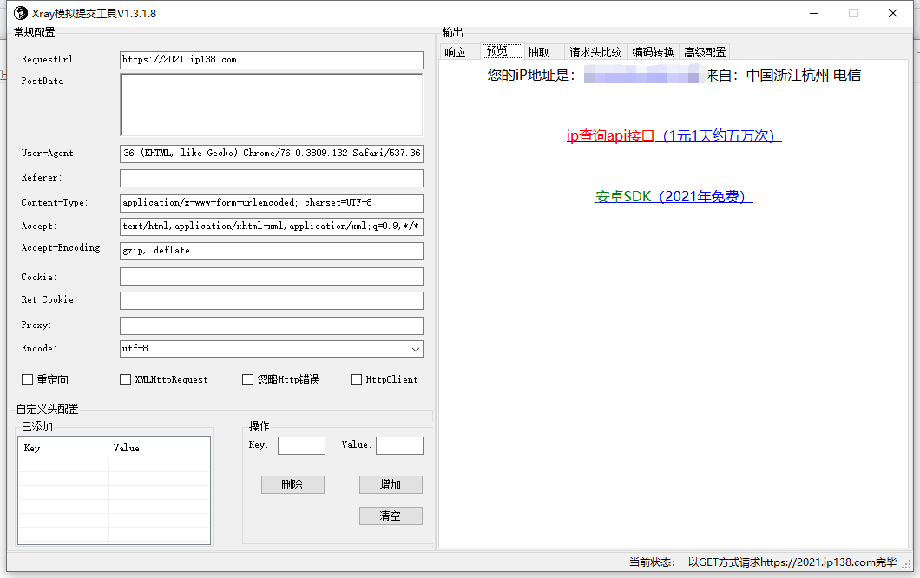This screenshot has width=920, height=578.
Task: Focus the Ret-Cookie field
Action: (271, 300)
